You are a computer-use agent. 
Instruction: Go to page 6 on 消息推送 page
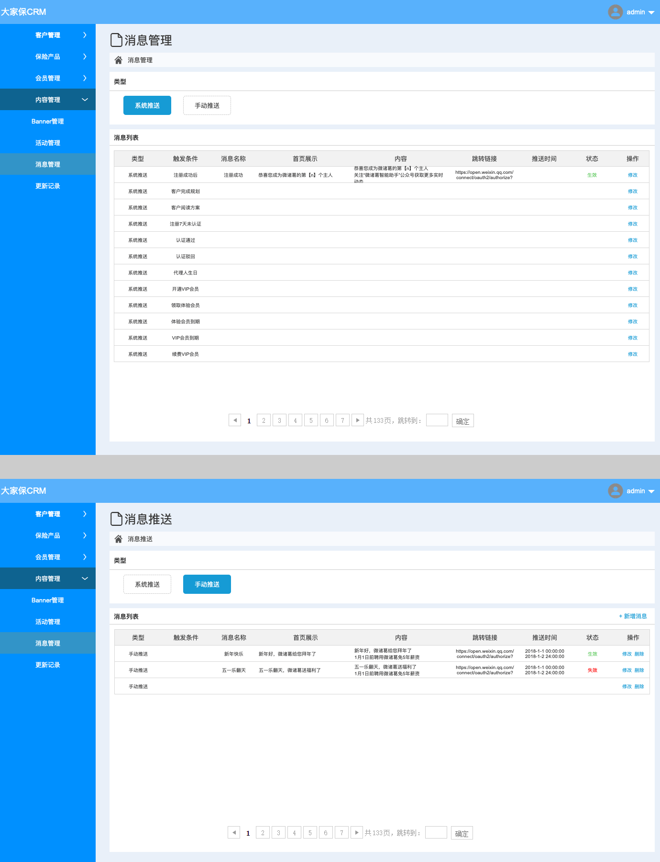coord(326,833)
